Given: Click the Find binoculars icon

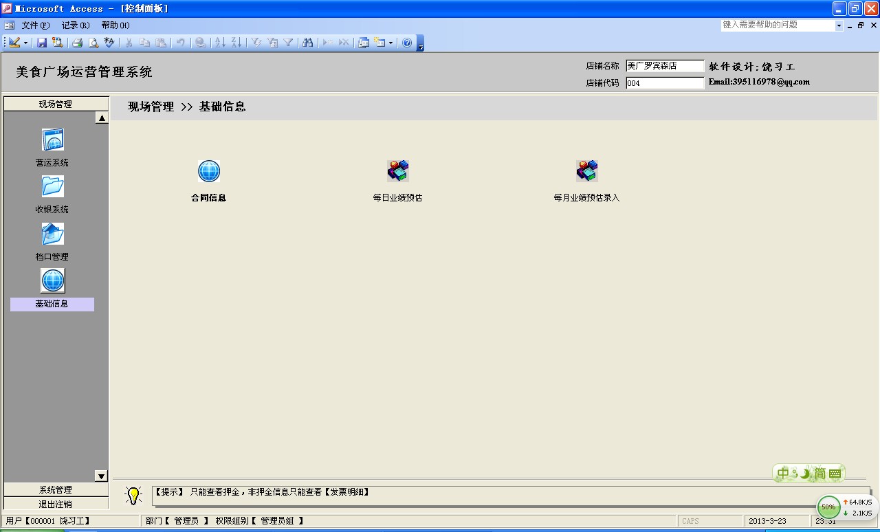Looking at the screenshot, I should 308,43.
